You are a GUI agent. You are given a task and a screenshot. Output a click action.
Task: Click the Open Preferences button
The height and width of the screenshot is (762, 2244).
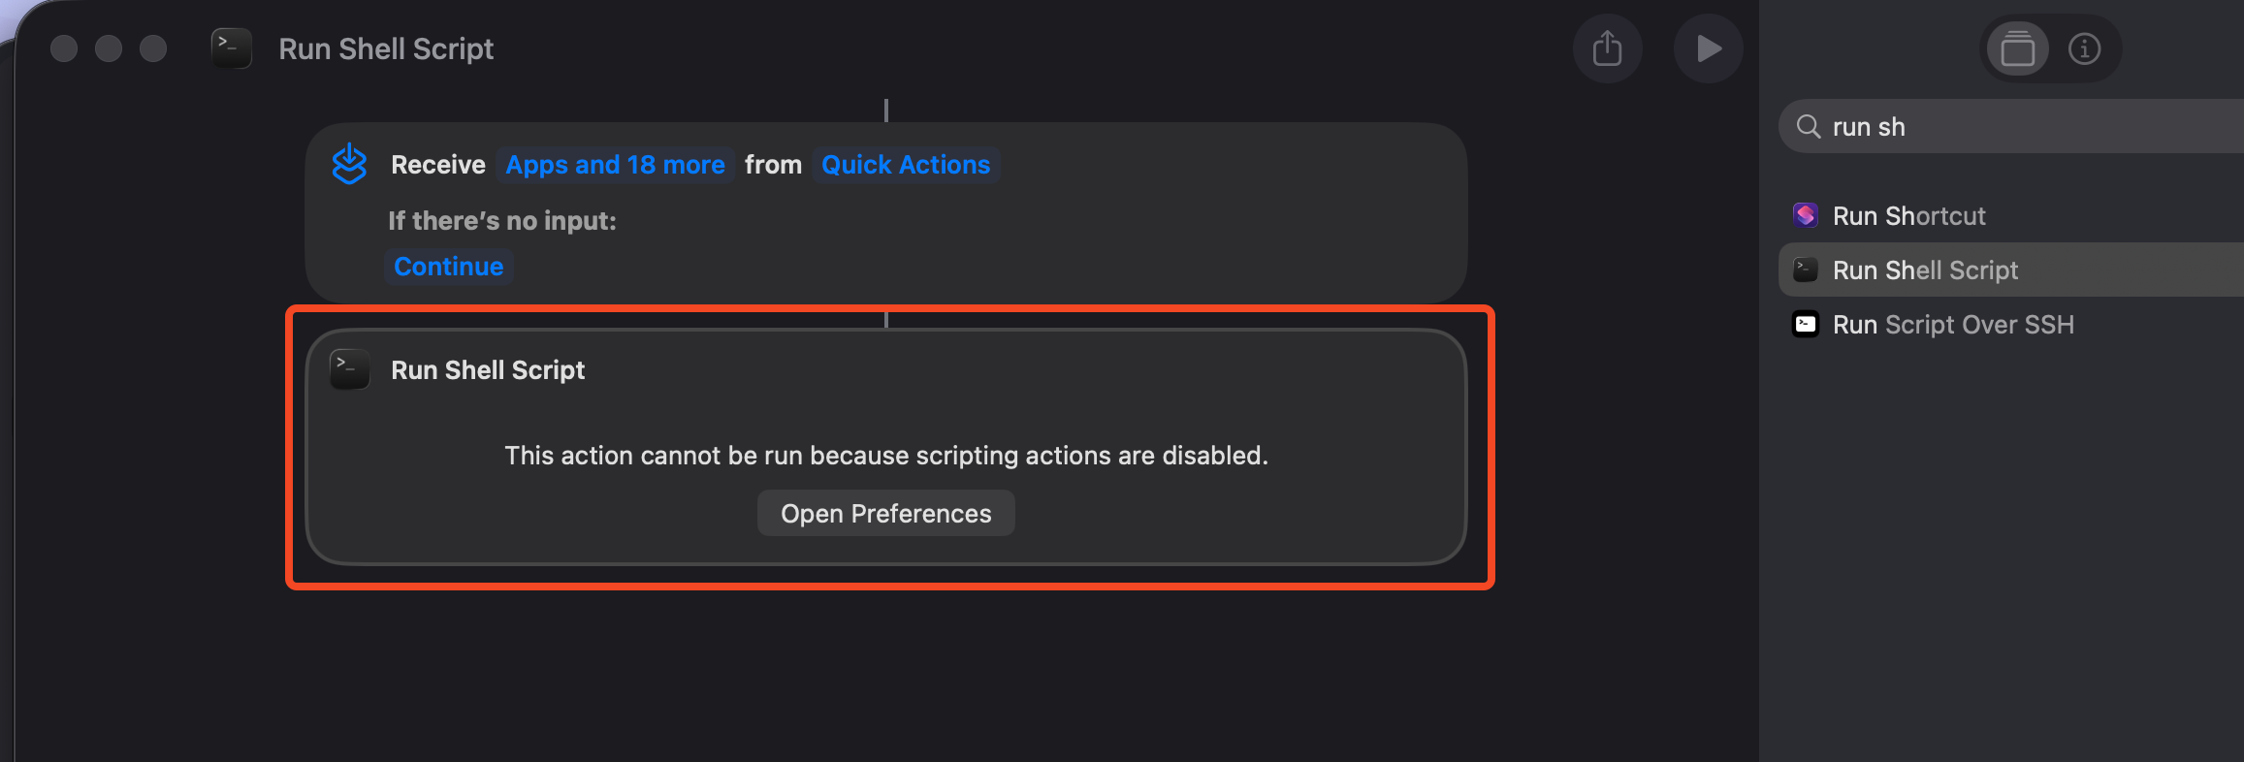pos(885,513)
